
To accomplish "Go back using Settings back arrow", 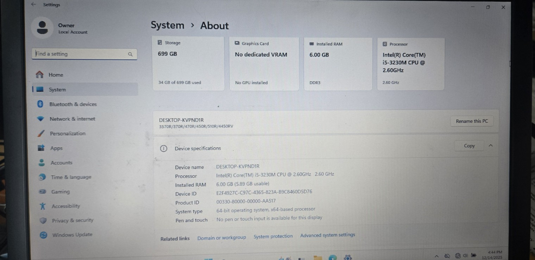I will [33, 4].
